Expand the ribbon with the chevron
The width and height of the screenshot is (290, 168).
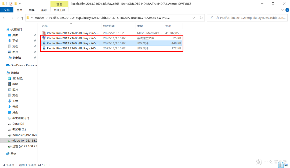tap(282, 10)
